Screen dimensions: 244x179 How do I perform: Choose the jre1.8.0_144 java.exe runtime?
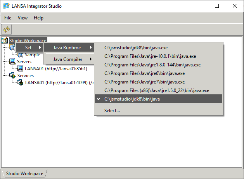159,65
